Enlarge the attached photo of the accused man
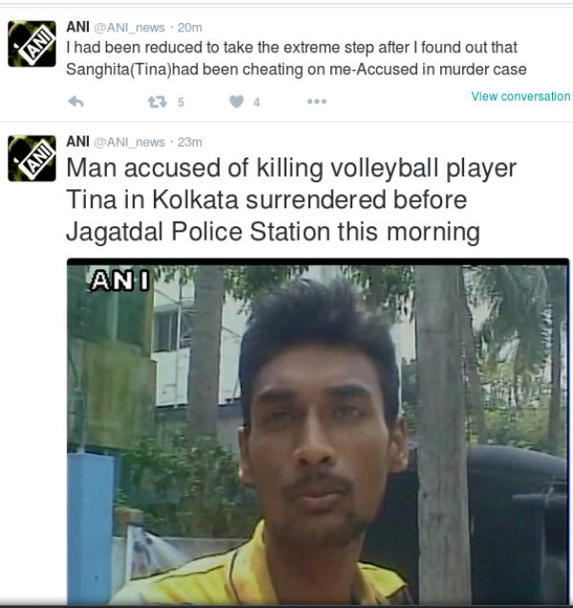The image size is (573, 608). click(x=318, y=431)
